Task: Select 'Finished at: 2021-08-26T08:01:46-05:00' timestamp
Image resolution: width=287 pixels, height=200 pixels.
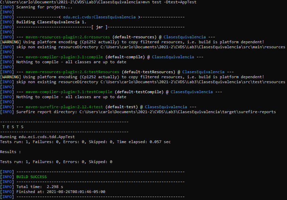Action: tap(61, 192)
